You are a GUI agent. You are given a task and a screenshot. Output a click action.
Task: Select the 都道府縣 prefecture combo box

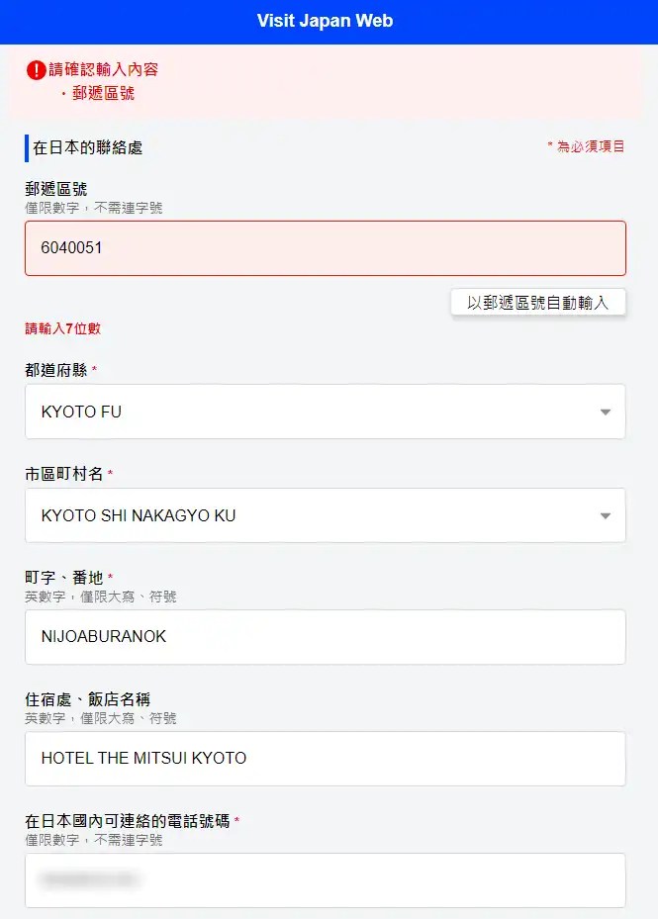point(326,412)
